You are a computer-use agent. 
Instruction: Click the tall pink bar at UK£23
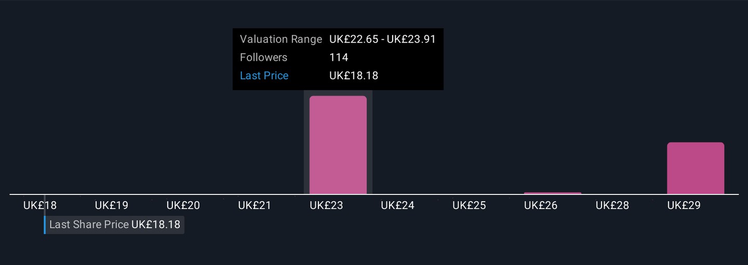pyautogui.click(x=338, y=145)
